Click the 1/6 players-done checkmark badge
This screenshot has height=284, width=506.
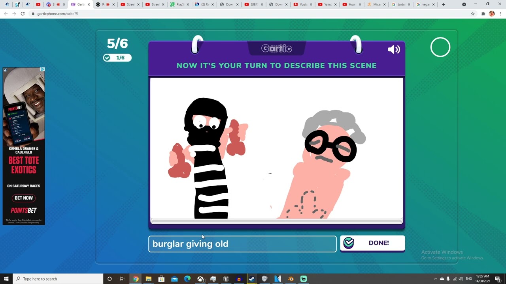pyautogui.click(x=117, y=58)
